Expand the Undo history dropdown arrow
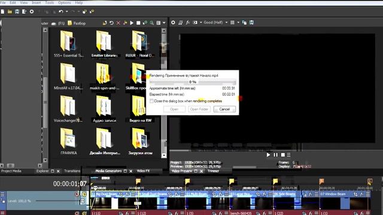383x215 pixels. [66, 11]
